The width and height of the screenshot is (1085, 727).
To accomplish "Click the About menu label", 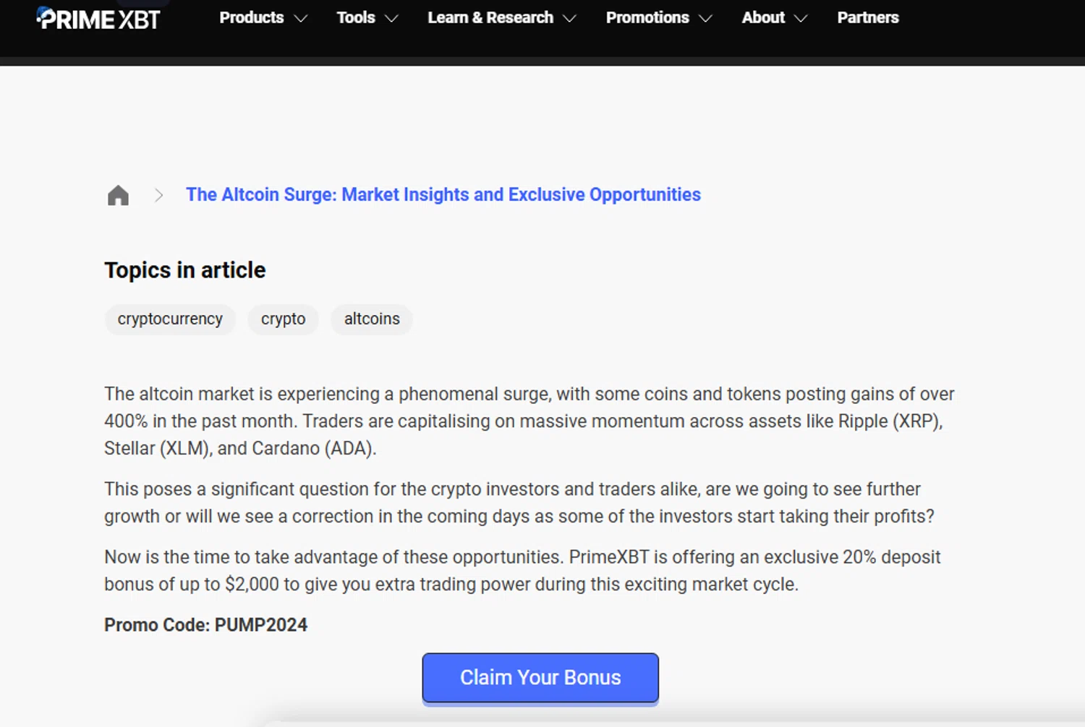I will [x=763, y=17].
